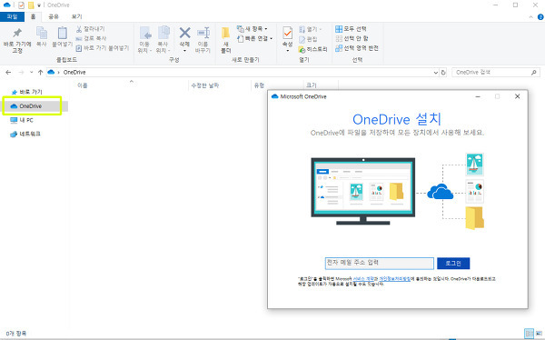This screenshot has height=340, width=545.
Task: Click the 삭제 X icon
Action: pyautogui.click(x=184, y=33)
